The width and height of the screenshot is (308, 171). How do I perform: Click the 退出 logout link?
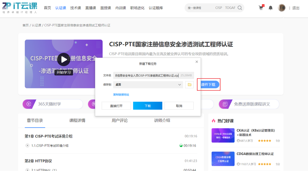click(296, 8)
